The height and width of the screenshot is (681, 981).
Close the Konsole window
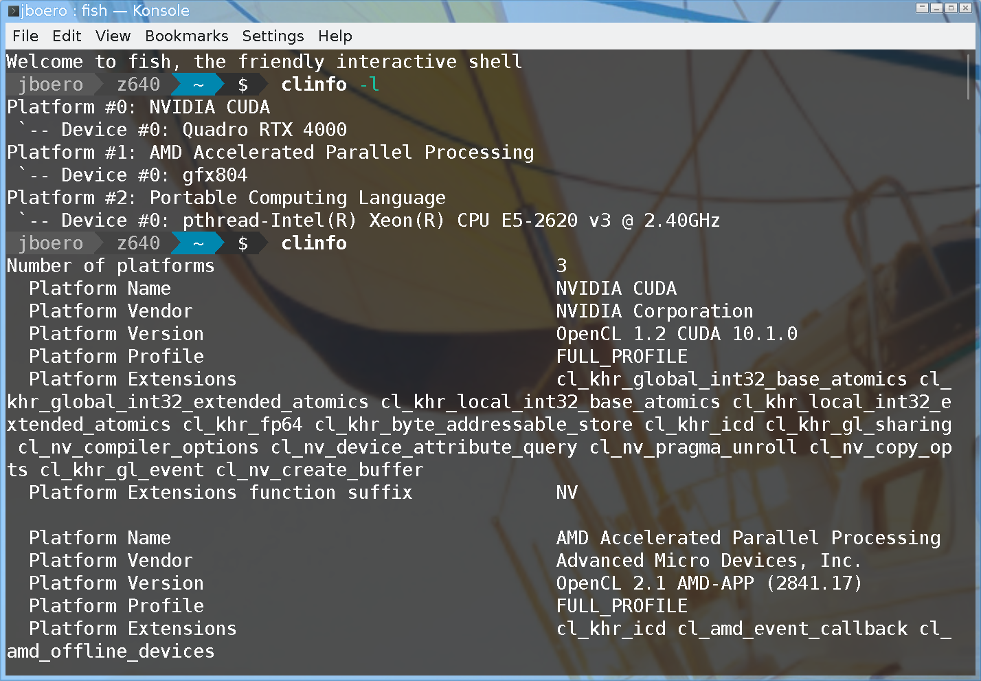965,8
